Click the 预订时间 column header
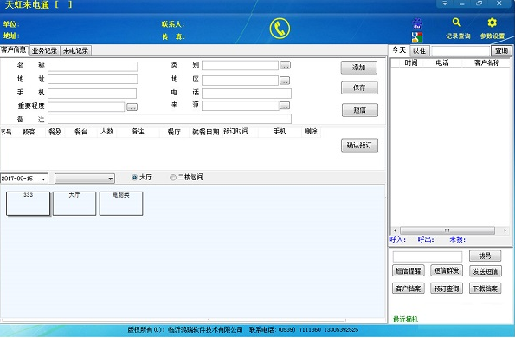Viewport: 515px width, 338px height. (x=236, y=132)
